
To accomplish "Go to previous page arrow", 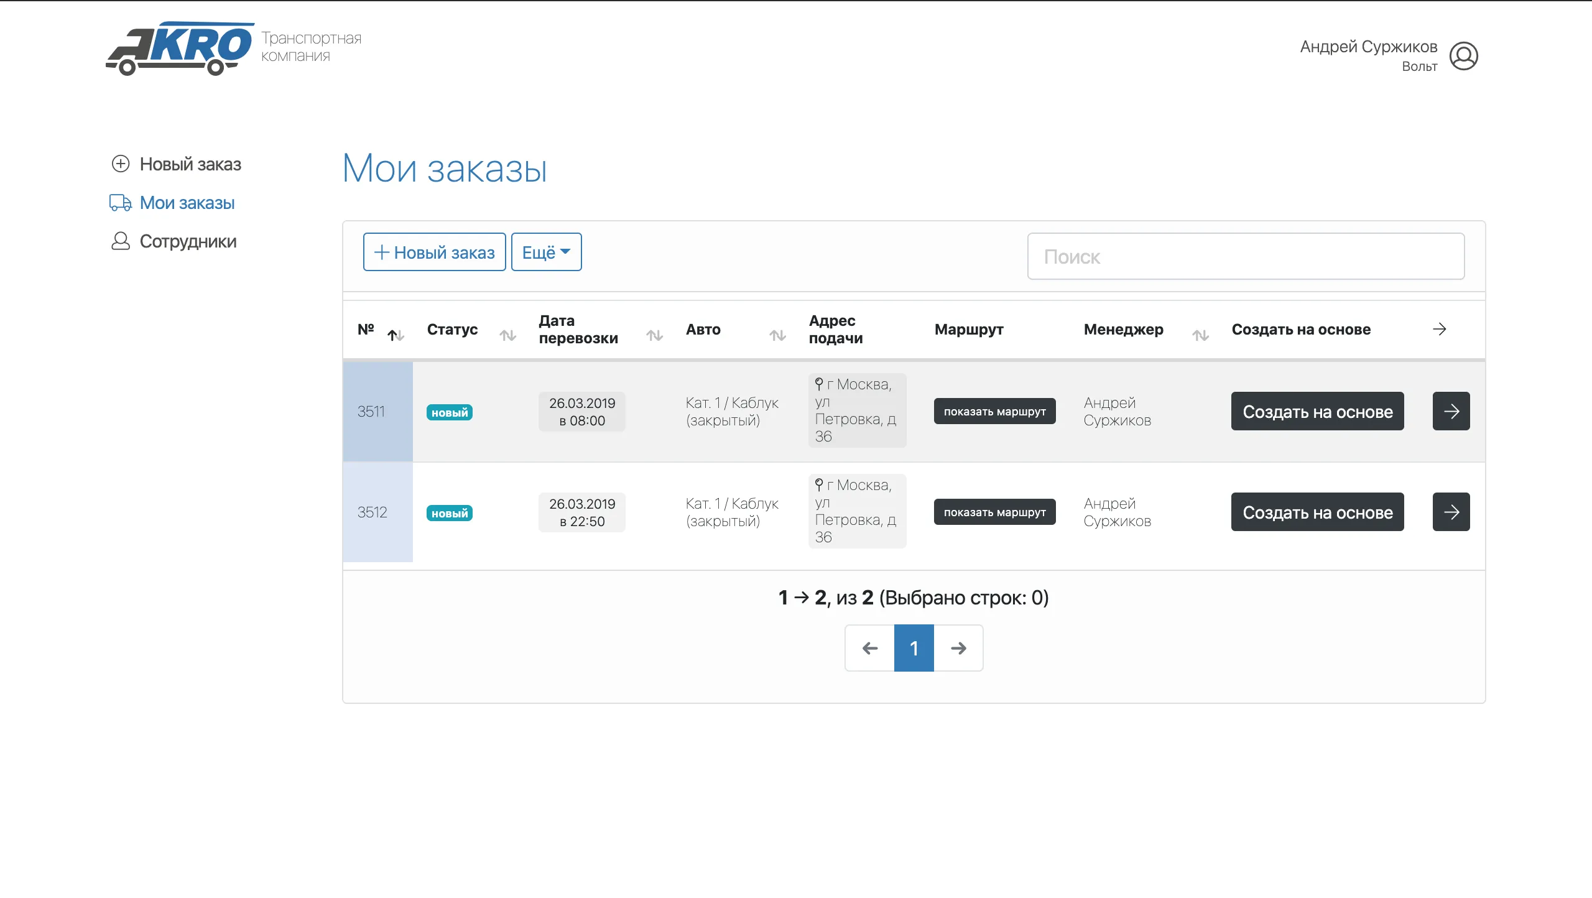I will (869, 648).
